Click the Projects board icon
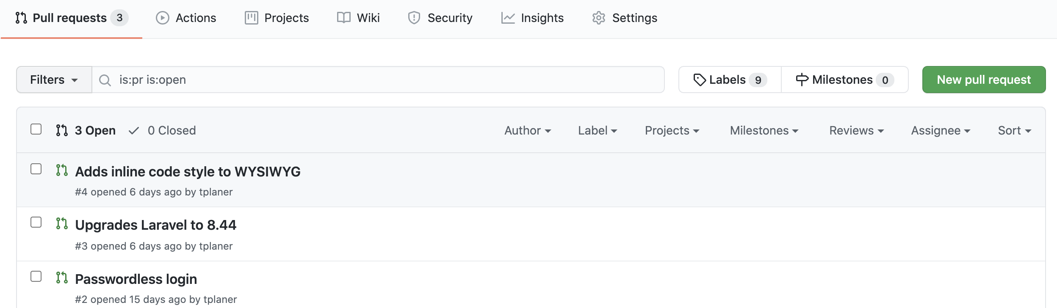The image size is (1057, 308). [x=251, y=18]
